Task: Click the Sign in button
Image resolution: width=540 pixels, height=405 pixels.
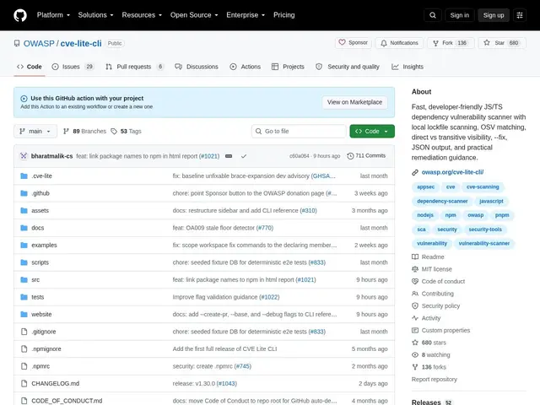Action: point(459,15)
